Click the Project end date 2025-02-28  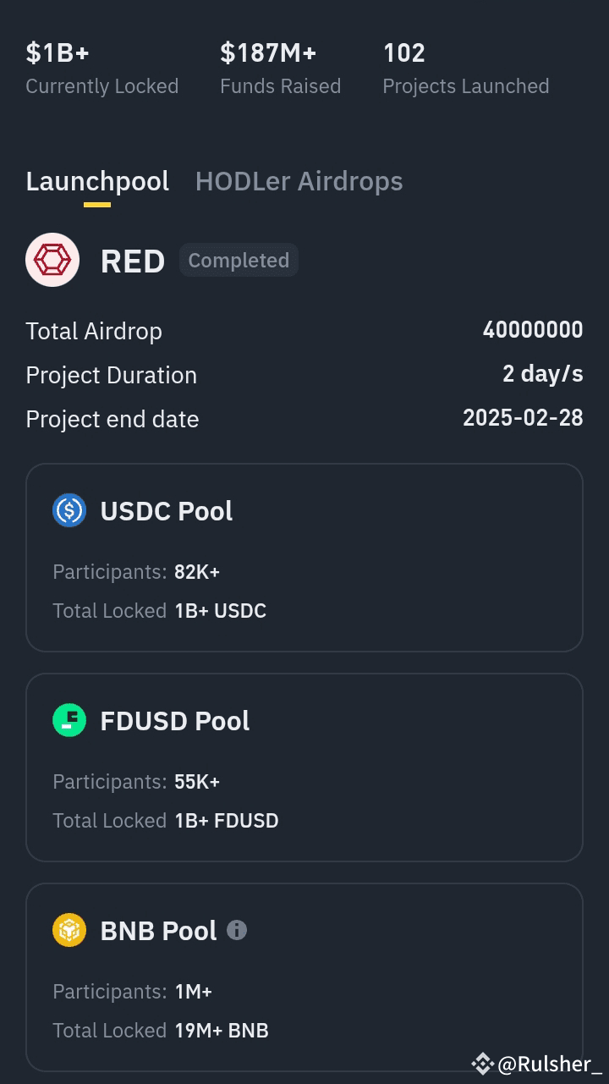(523, 418)
